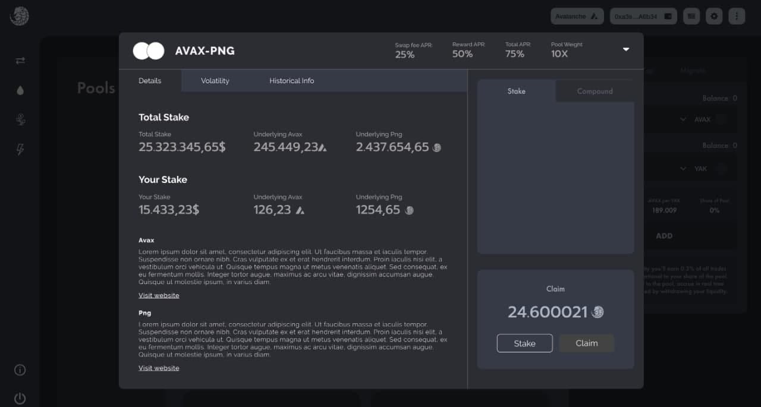
Task: Select the Stake tab in right panel
Action: click(516, 91)
